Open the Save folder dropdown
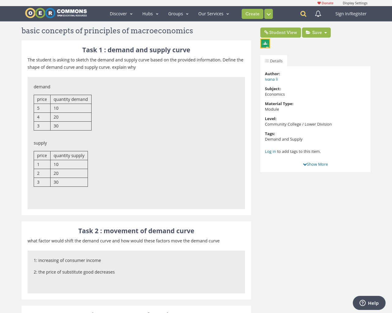This screenshot has height=313, width=392. [x=316, y=32]
